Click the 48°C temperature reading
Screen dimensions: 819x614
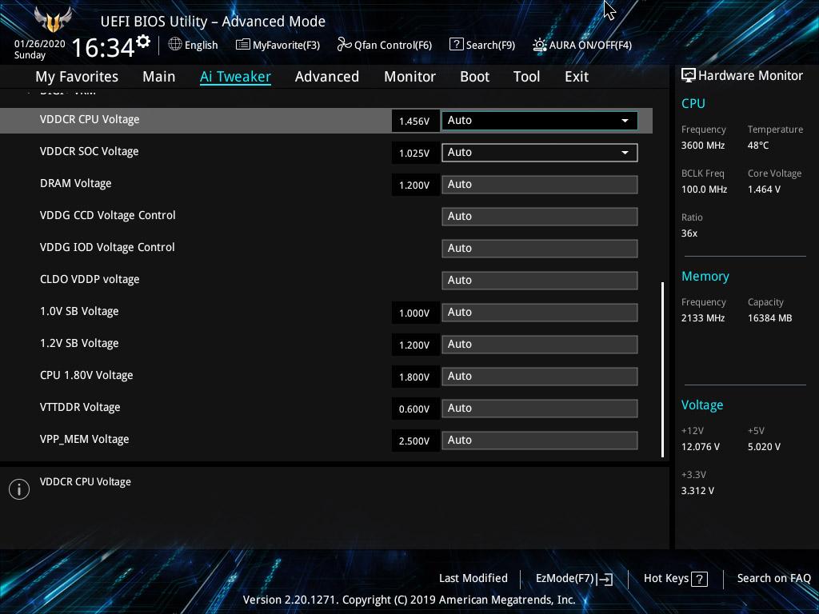(758, 146)
